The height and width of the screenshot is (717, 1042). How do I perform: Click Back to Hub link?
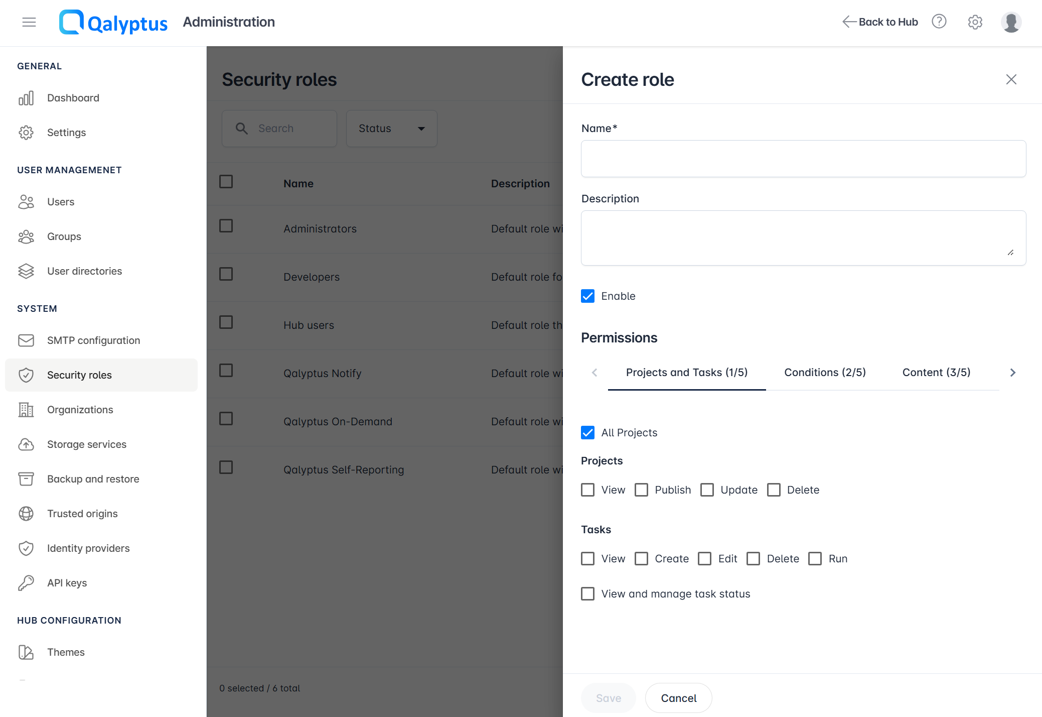880,22
